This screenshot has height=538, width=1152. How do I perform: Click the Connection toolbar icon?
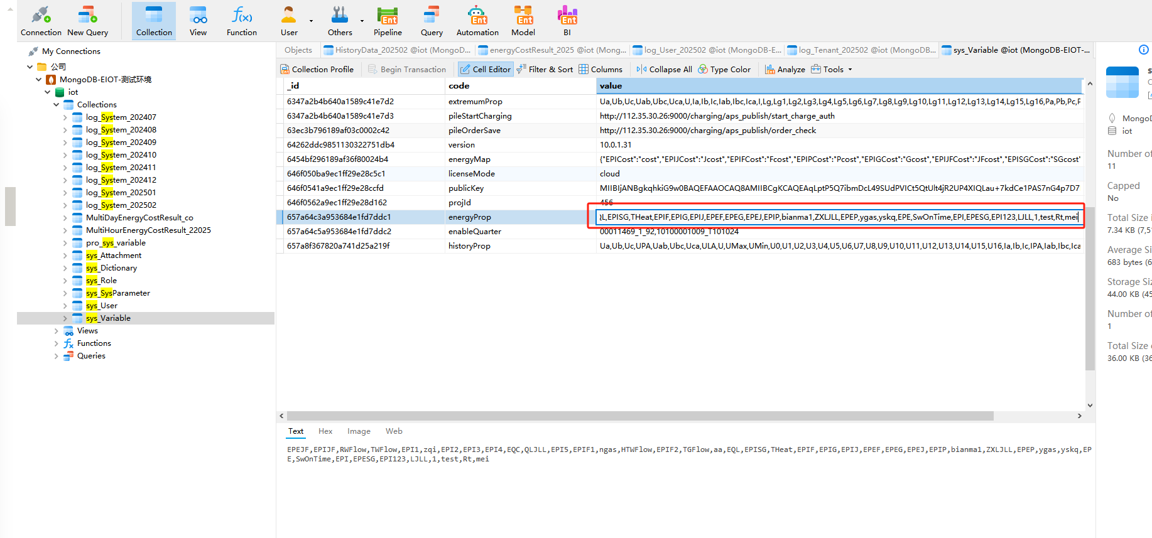tap(41, 21)
